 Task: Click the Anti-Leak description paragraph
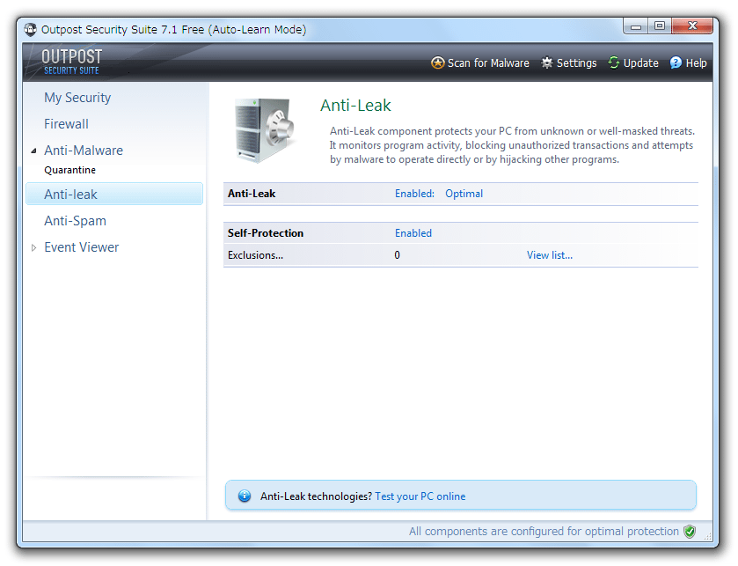[512, 145]
